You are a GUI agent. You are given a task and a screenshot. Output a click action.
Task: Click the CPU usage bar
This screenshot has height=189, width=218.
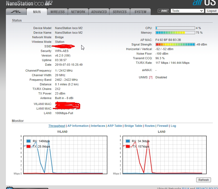click(175, 28)
